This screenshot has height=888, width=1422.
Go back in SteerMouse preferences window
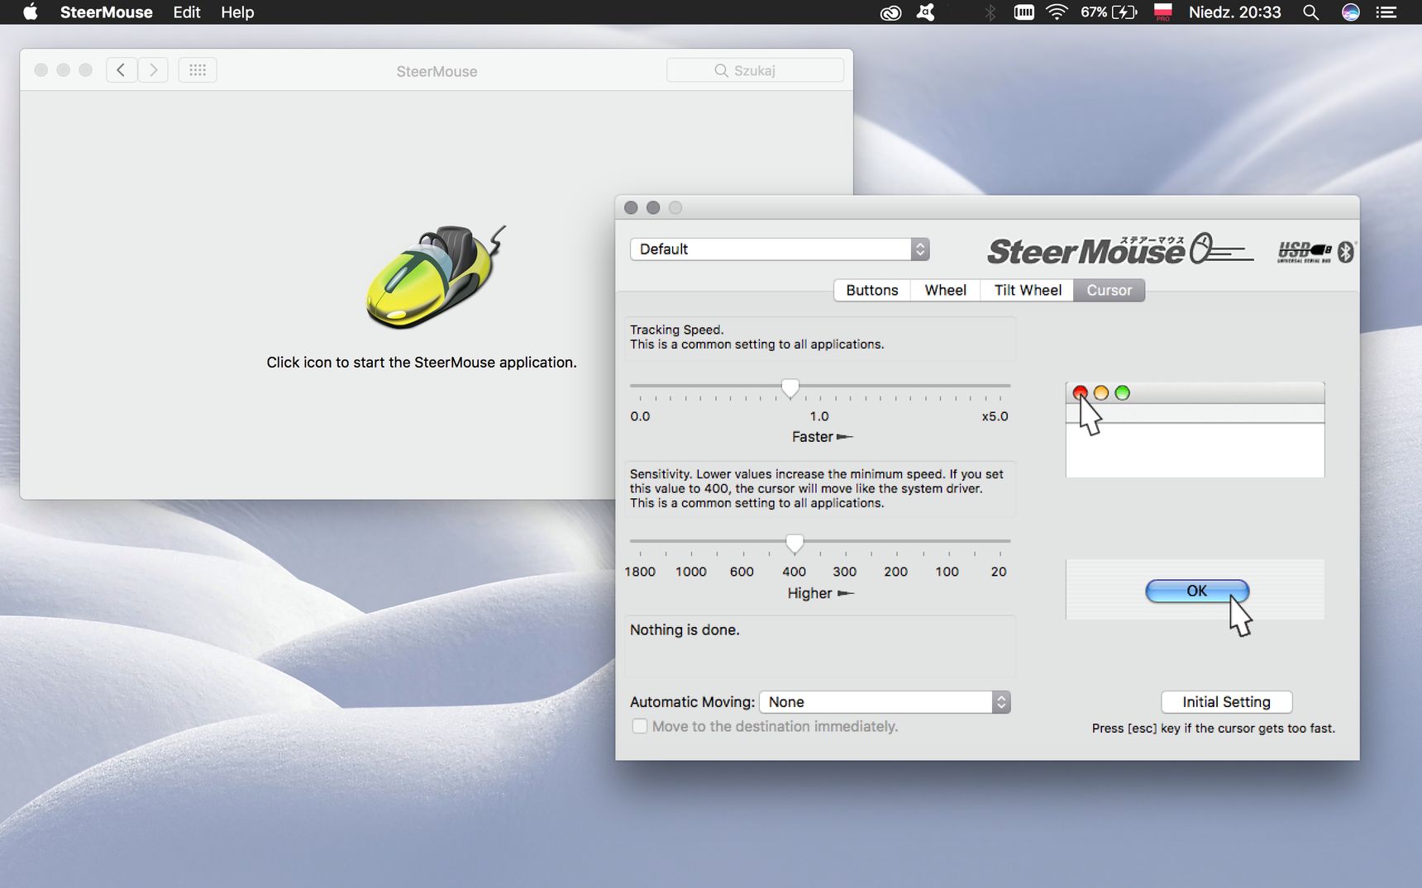click(121, 70)
